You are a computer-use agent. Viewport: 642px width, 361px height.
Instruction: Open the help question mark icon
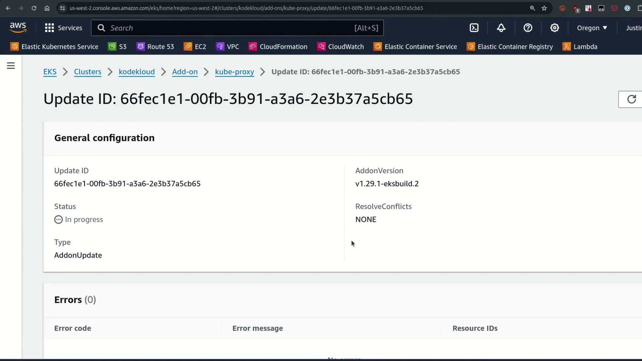coord(528,28)
